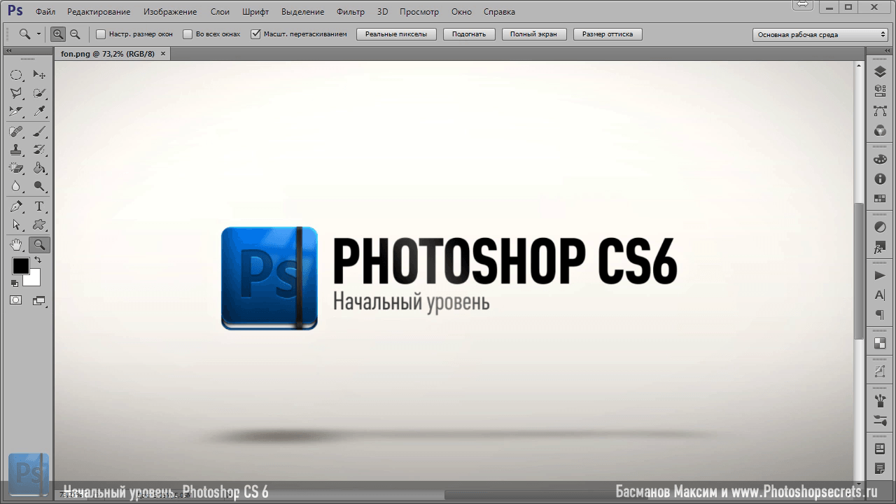Image resolution: width=896 pixels, height=504 pixels.
Task: Activate the Horizontal Type tool
Action: pyautogui.click(x=39, y=206)
